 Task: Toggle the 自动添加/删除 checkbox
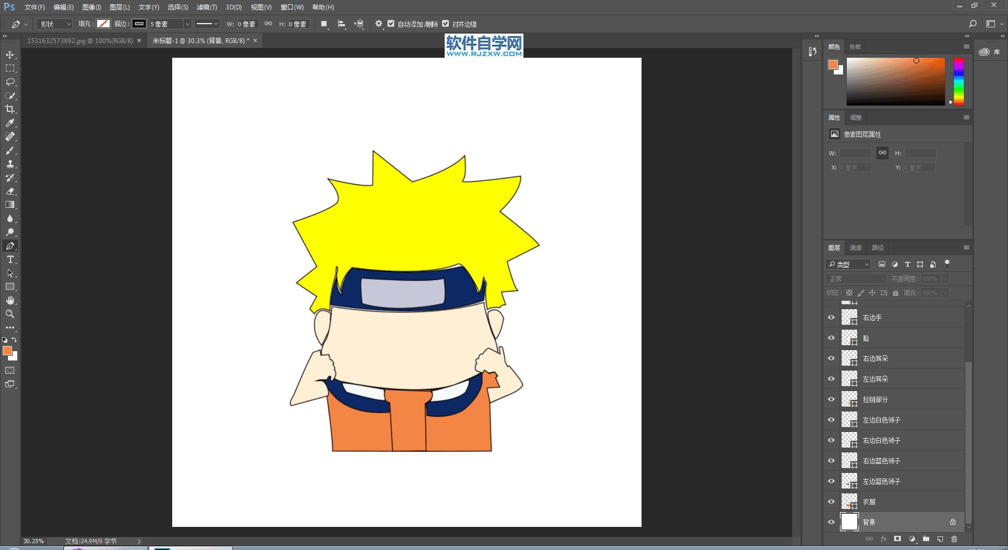[x=391, y=24]
